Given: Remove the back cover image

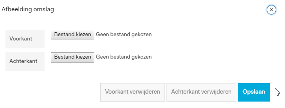Looking at the screenshot, I should (201, 92).
